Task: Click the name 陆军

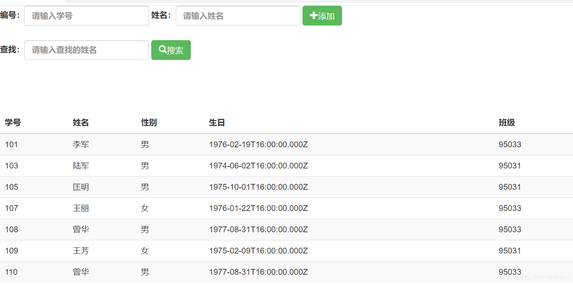Action: point(81,166)
